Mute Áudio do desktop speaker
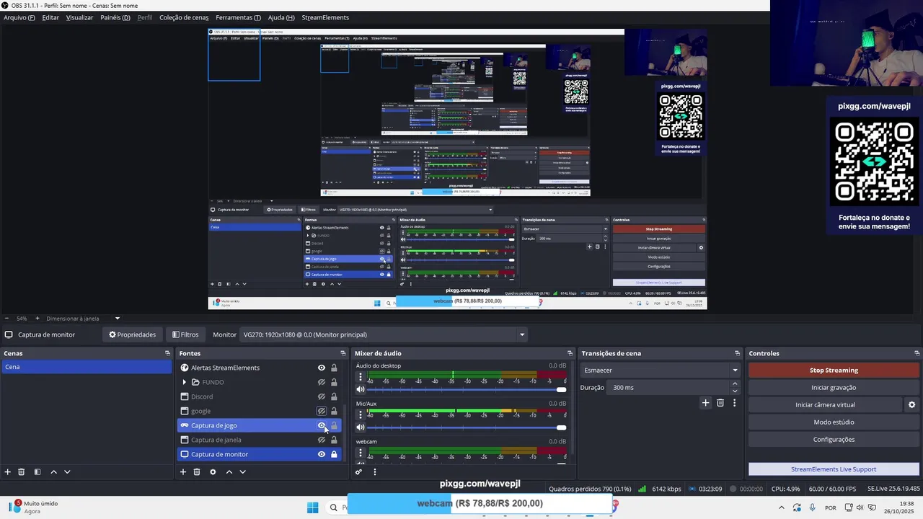Viewport: 923px width, 519px height. tap(361, 389)
